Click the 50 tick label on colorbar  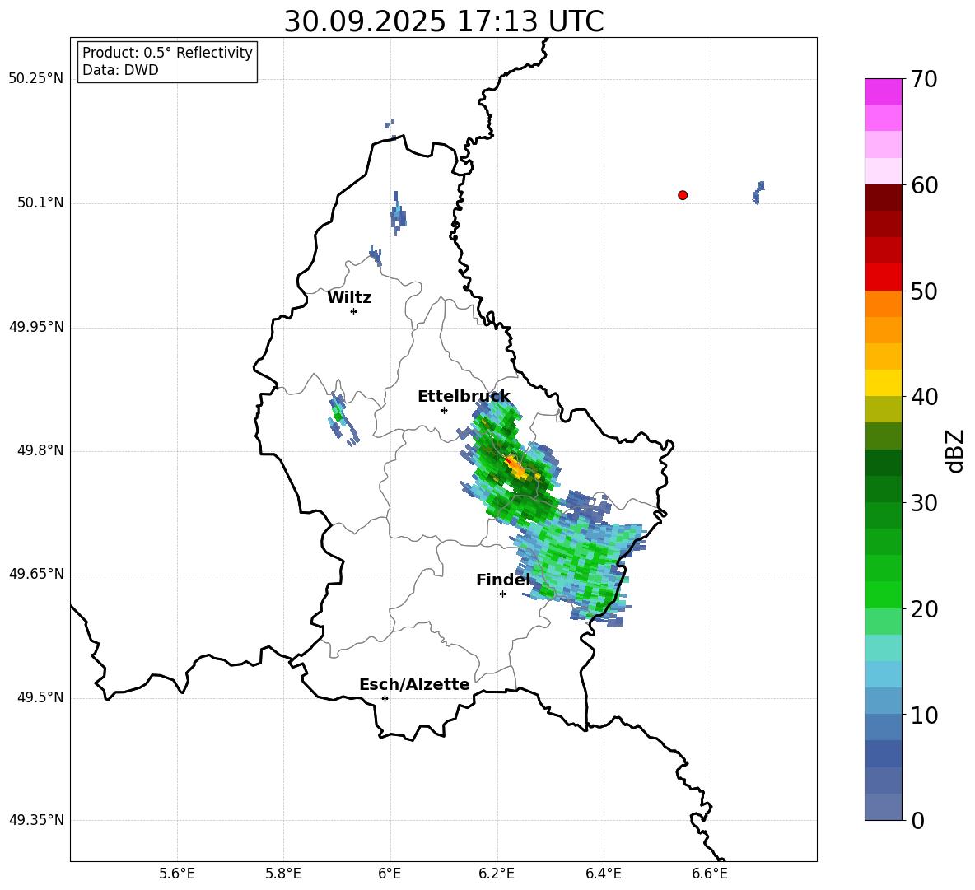(x=924, y=291)
